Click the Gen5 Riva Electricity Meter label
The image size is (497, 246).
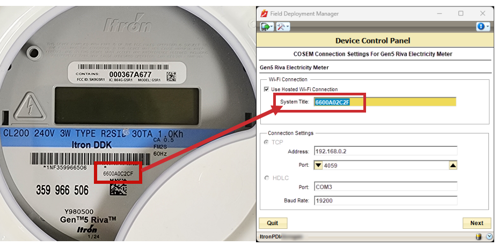294,68
